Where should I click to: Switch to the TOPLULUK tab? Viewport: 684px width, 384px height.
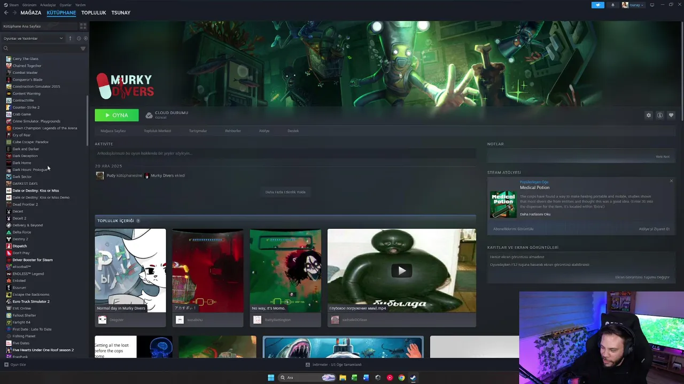pyautogui.click(x=94, y=13)
